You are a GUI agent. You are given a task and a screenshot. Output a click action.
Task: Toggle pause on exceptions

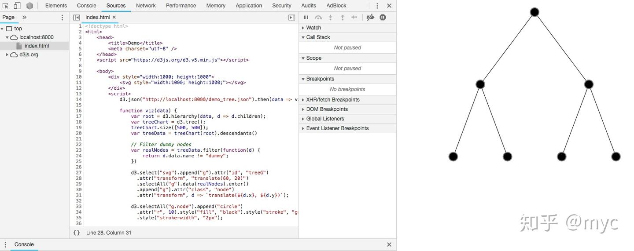pyautogui.click(x=383, y=18)
